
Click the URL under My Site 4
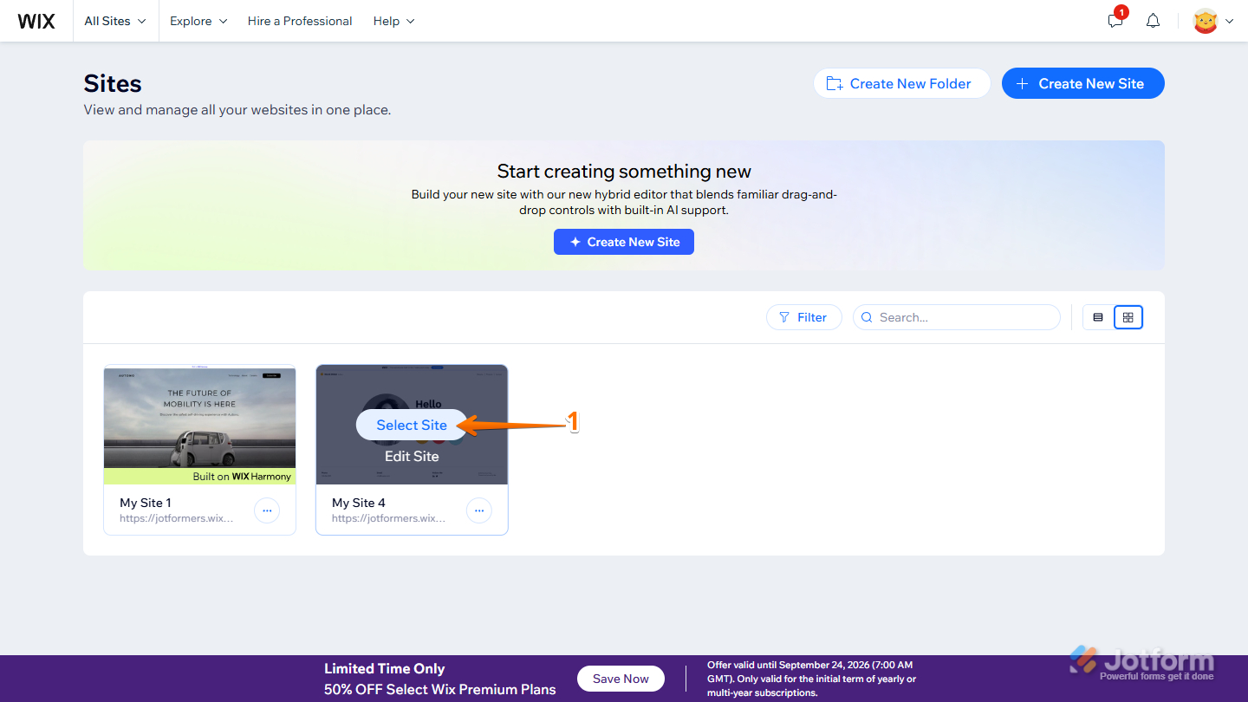(389, 518)
